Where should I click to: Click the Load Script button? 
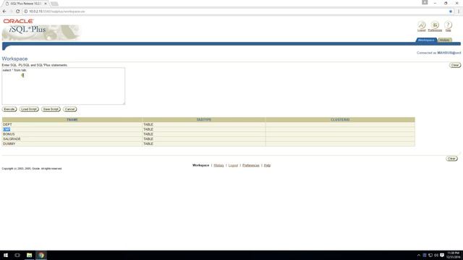[x=29, y=109]
